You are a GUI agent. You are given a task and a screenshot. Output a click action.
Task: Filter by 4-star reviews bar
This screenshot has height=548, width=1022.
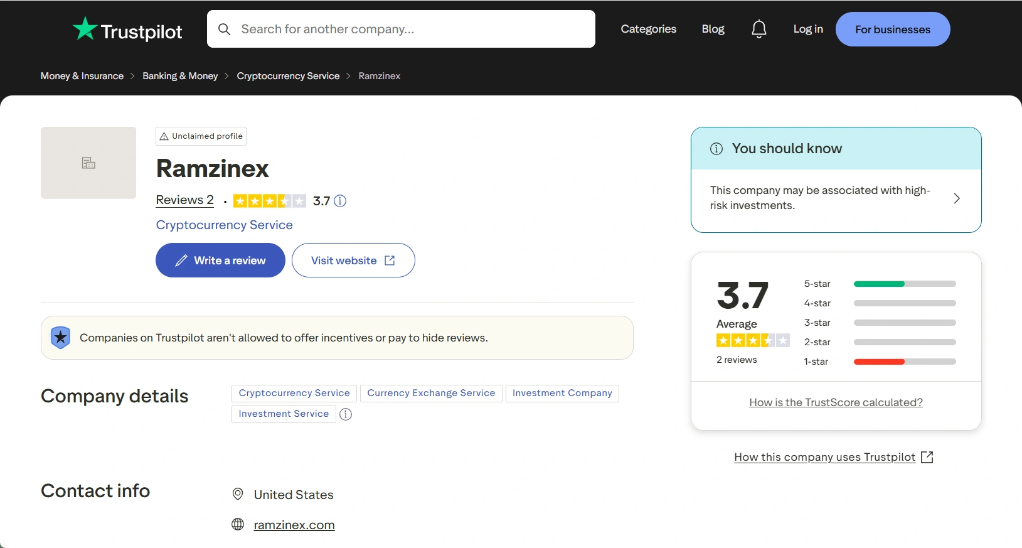(x=905, y=303)
